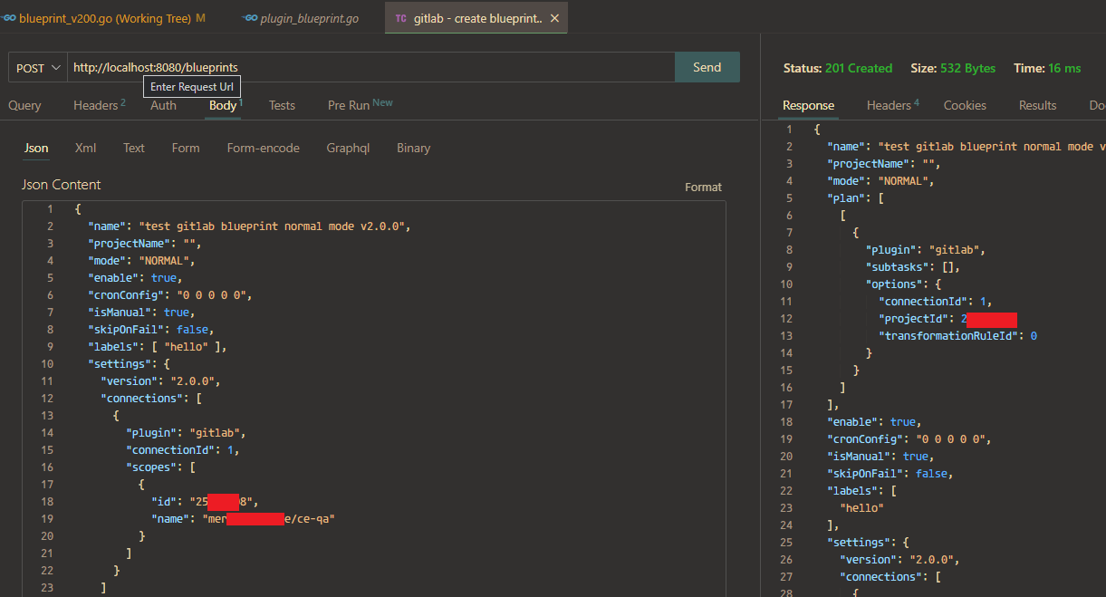The image size is (1106, 597).
Task: Select the Text body type
Action: (x=134, y=148)
